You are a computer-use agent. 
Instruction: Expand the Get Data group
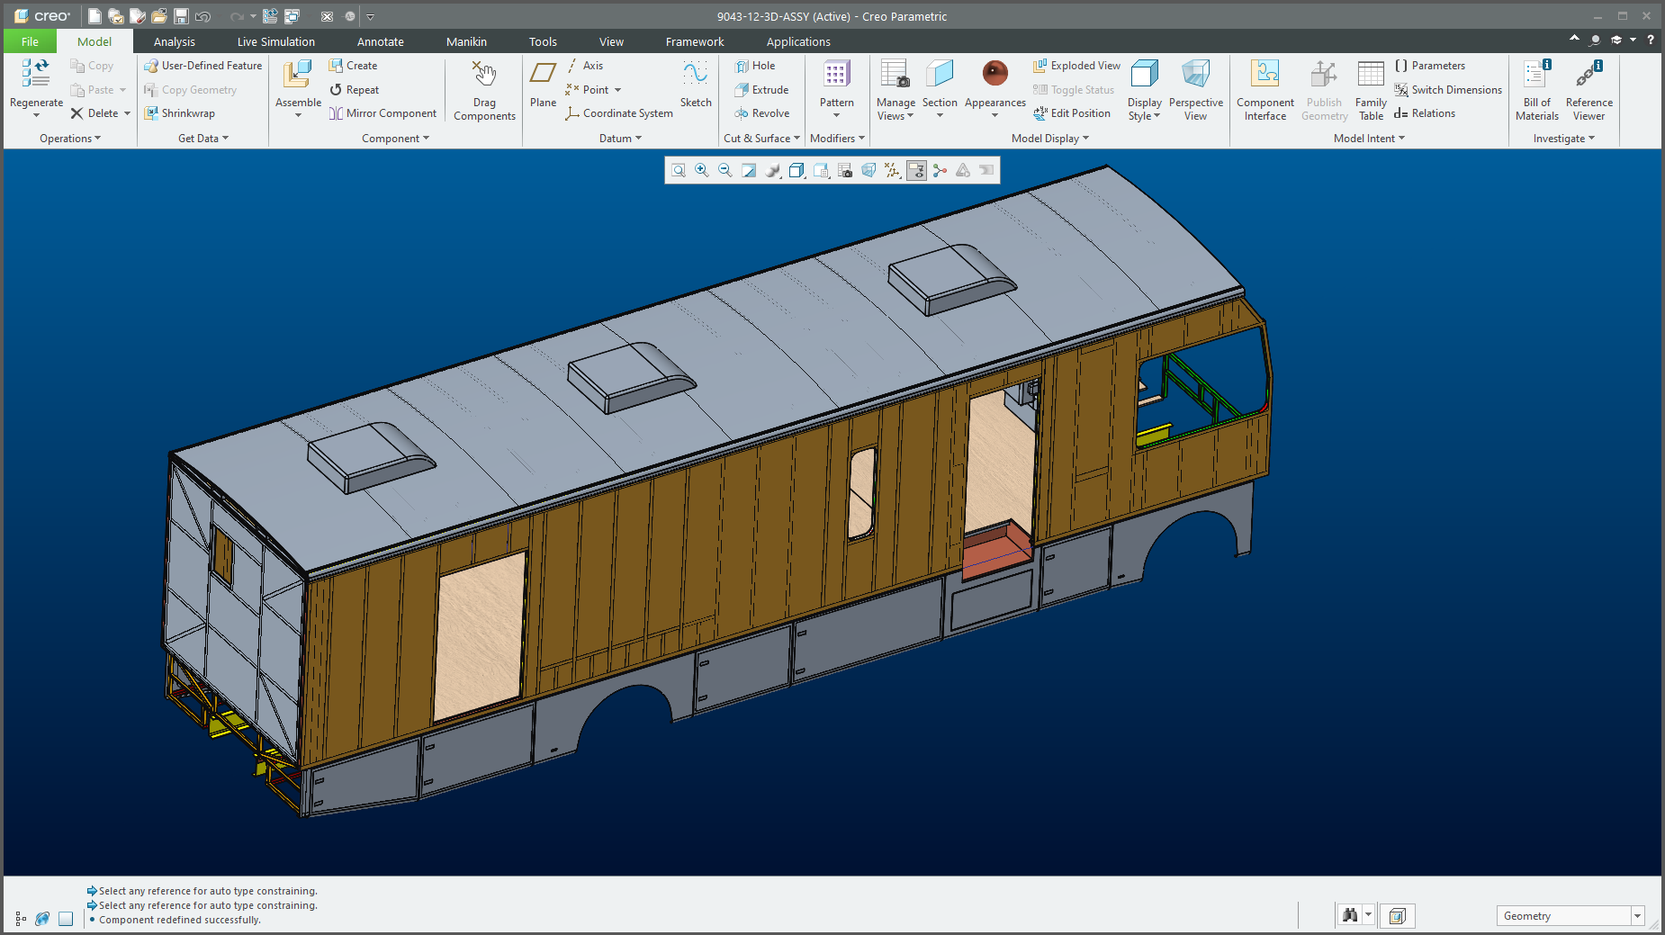[203, 139]
